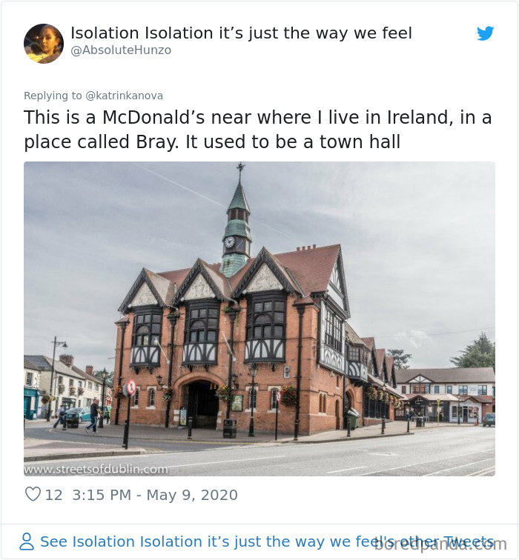Click the 'Replying to' label
Image resolution: width=519 pixels, height=560 pixels.
tap(53, 96)
